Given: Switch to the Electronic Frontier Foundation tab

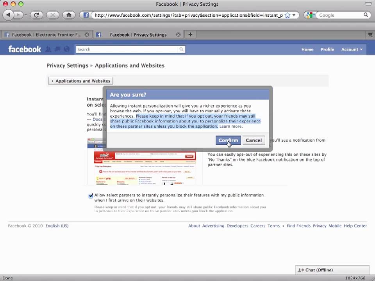Looking at the screenshot, I should click(x=46, y=35).
